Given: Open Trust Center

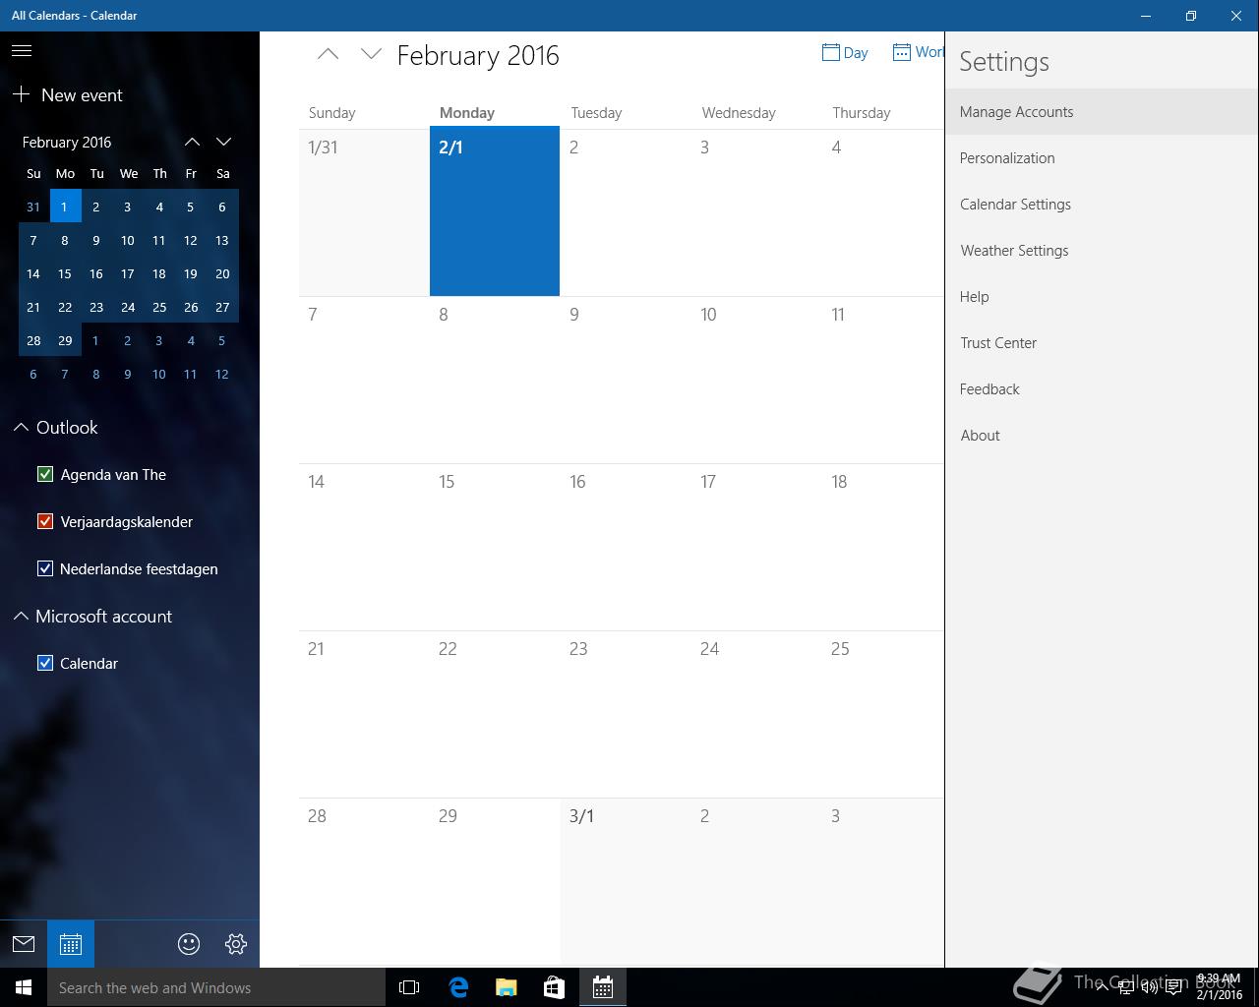Looking at the screenshot, I should (1102, 343).
